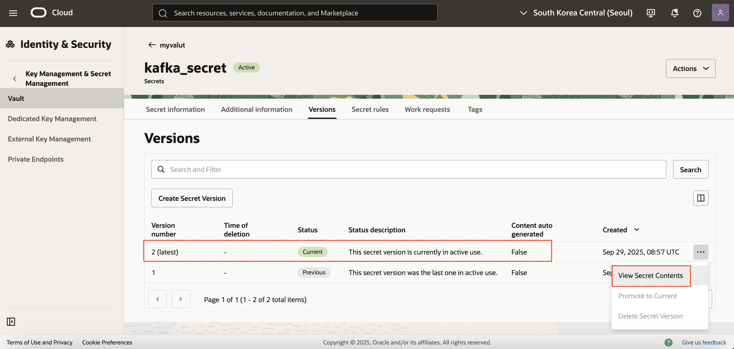
Task: Select the Versions tab
Action: click(322, 109)
